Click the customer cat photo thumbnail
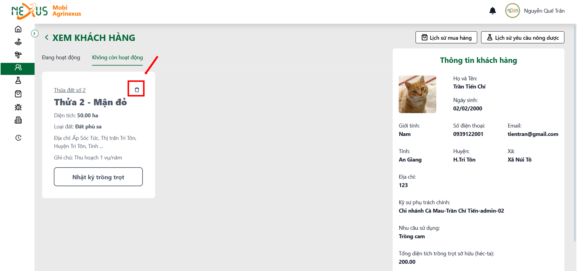 [x=417, y=94]
